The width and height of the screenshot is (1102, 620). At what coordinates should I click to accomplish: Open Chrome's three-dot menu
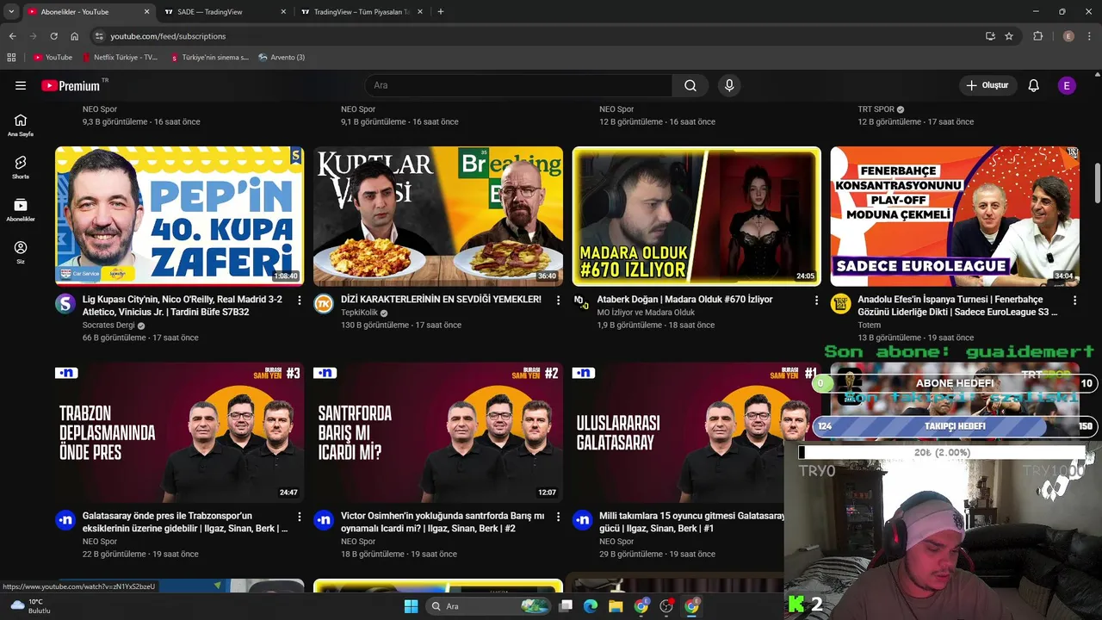1090,36
